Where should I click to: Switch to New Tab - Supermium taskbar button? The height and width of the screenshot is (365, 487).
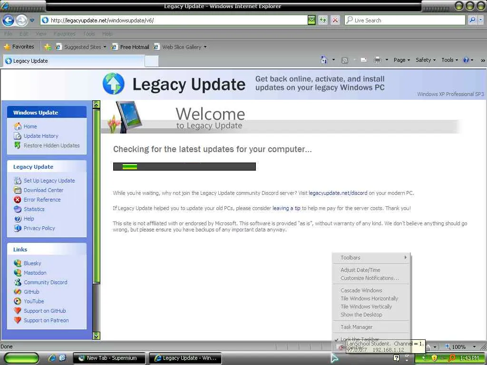(x=109, y=358)
